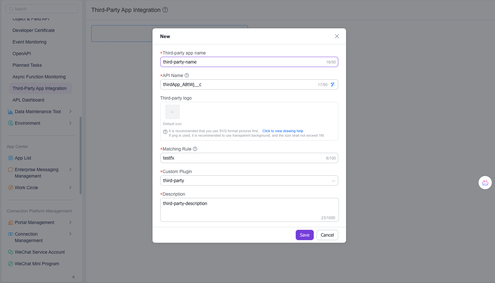Open the drawing help link
This screenshot has width=495, height=283.
(x=282, y=131)
